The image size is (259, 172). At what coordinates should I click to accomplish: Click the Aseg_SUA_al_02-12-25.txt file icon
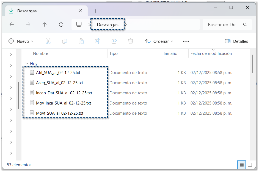32,82
